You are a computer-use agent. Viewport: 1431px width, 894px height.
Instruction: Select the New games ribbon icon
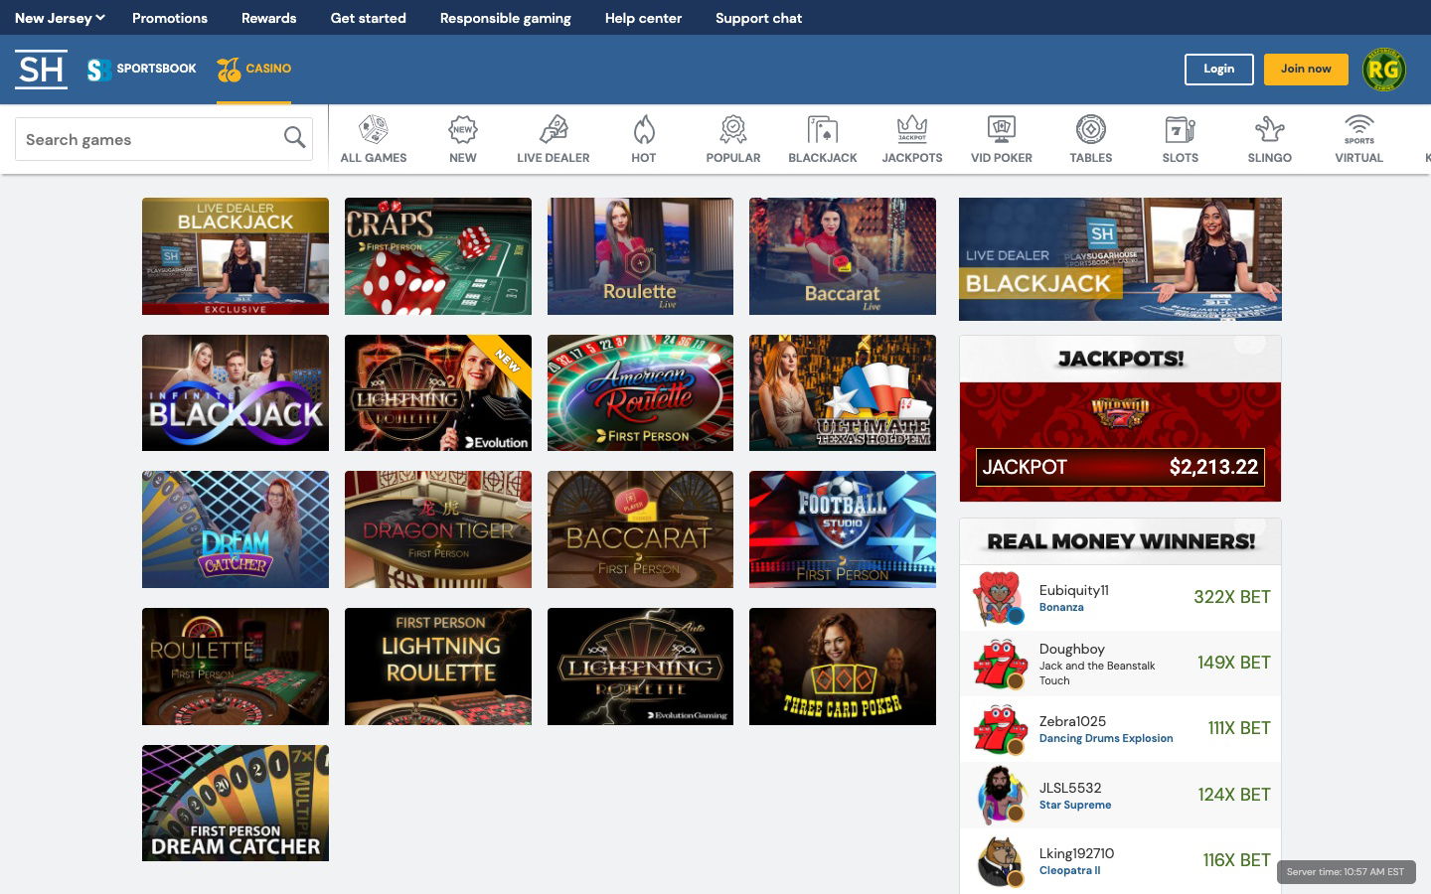(462, 129)
